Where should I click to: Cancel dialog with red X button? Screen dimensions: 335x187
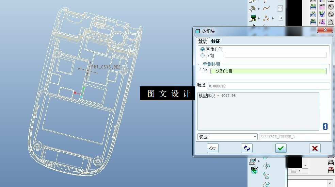[x=315, y=148]
